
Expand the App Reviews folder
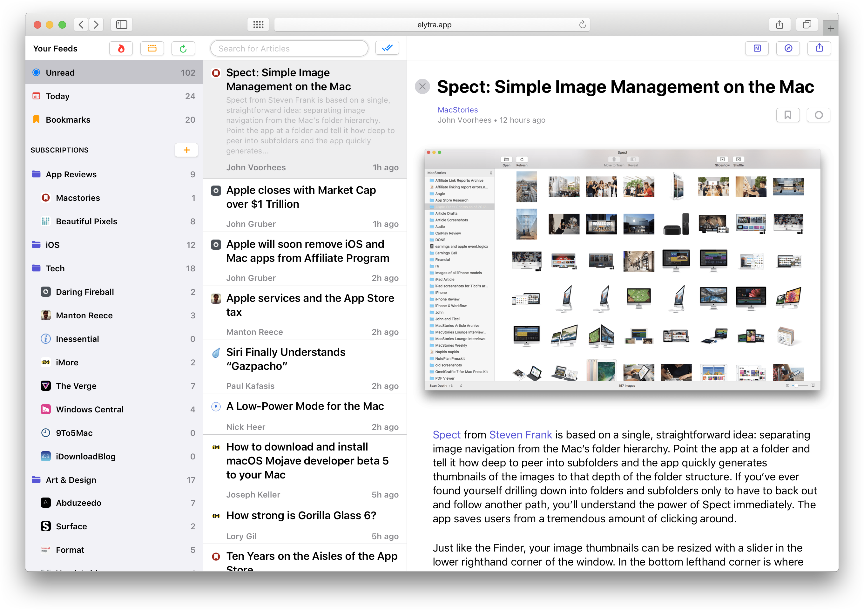click(114, 174)
